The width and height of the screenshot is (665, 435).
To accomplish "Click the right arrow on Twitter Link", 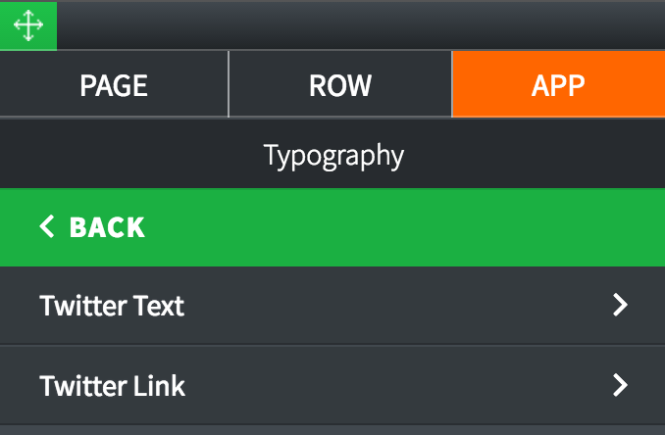I will (x=619, y=385).
